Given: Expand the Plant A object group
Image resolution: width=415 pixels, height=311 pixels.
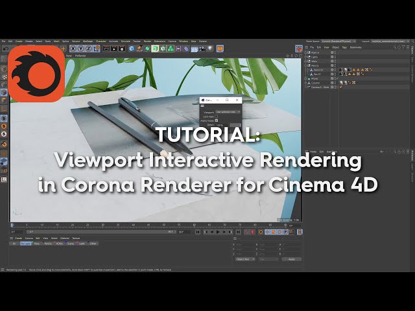Looking at the screenshot, I should 305,52.
